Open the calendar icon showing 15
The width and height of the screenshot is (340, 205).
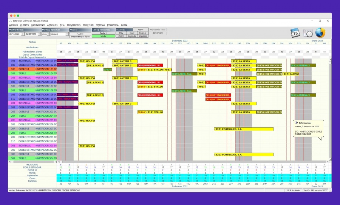(x=295, y=33)
